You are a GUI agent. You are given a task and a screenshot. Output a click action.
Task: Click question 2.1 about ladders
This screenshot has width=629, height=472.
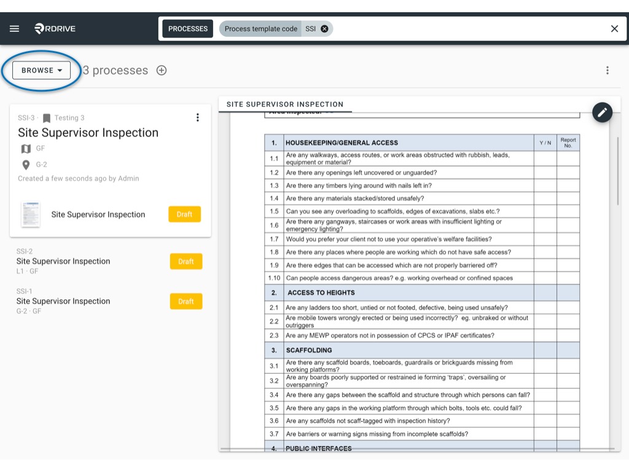[397, 307]
